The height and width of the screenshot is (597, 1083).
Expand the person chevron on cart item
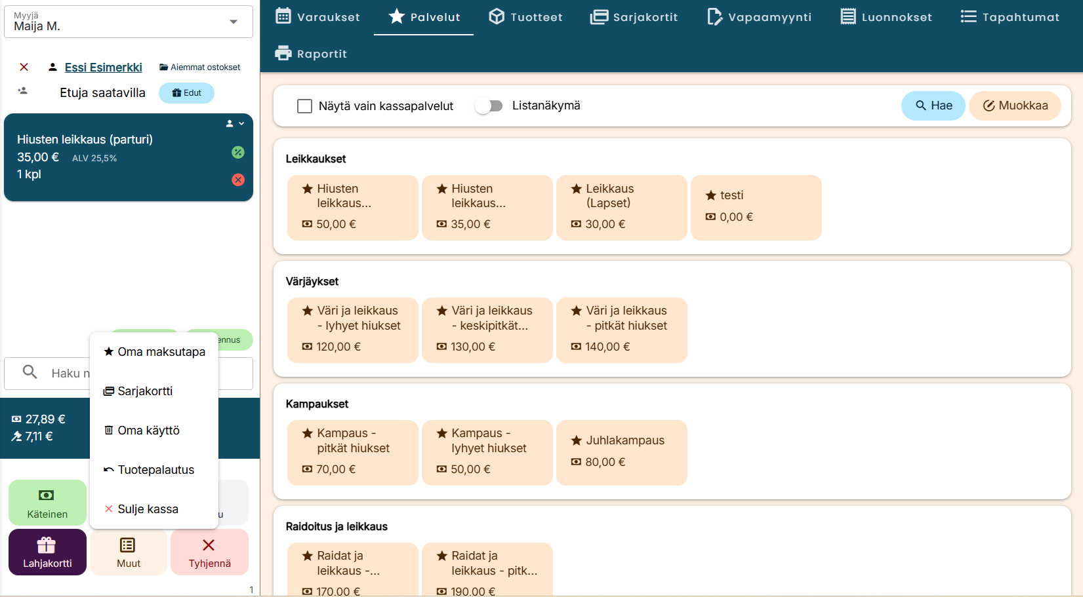(235, 123)
